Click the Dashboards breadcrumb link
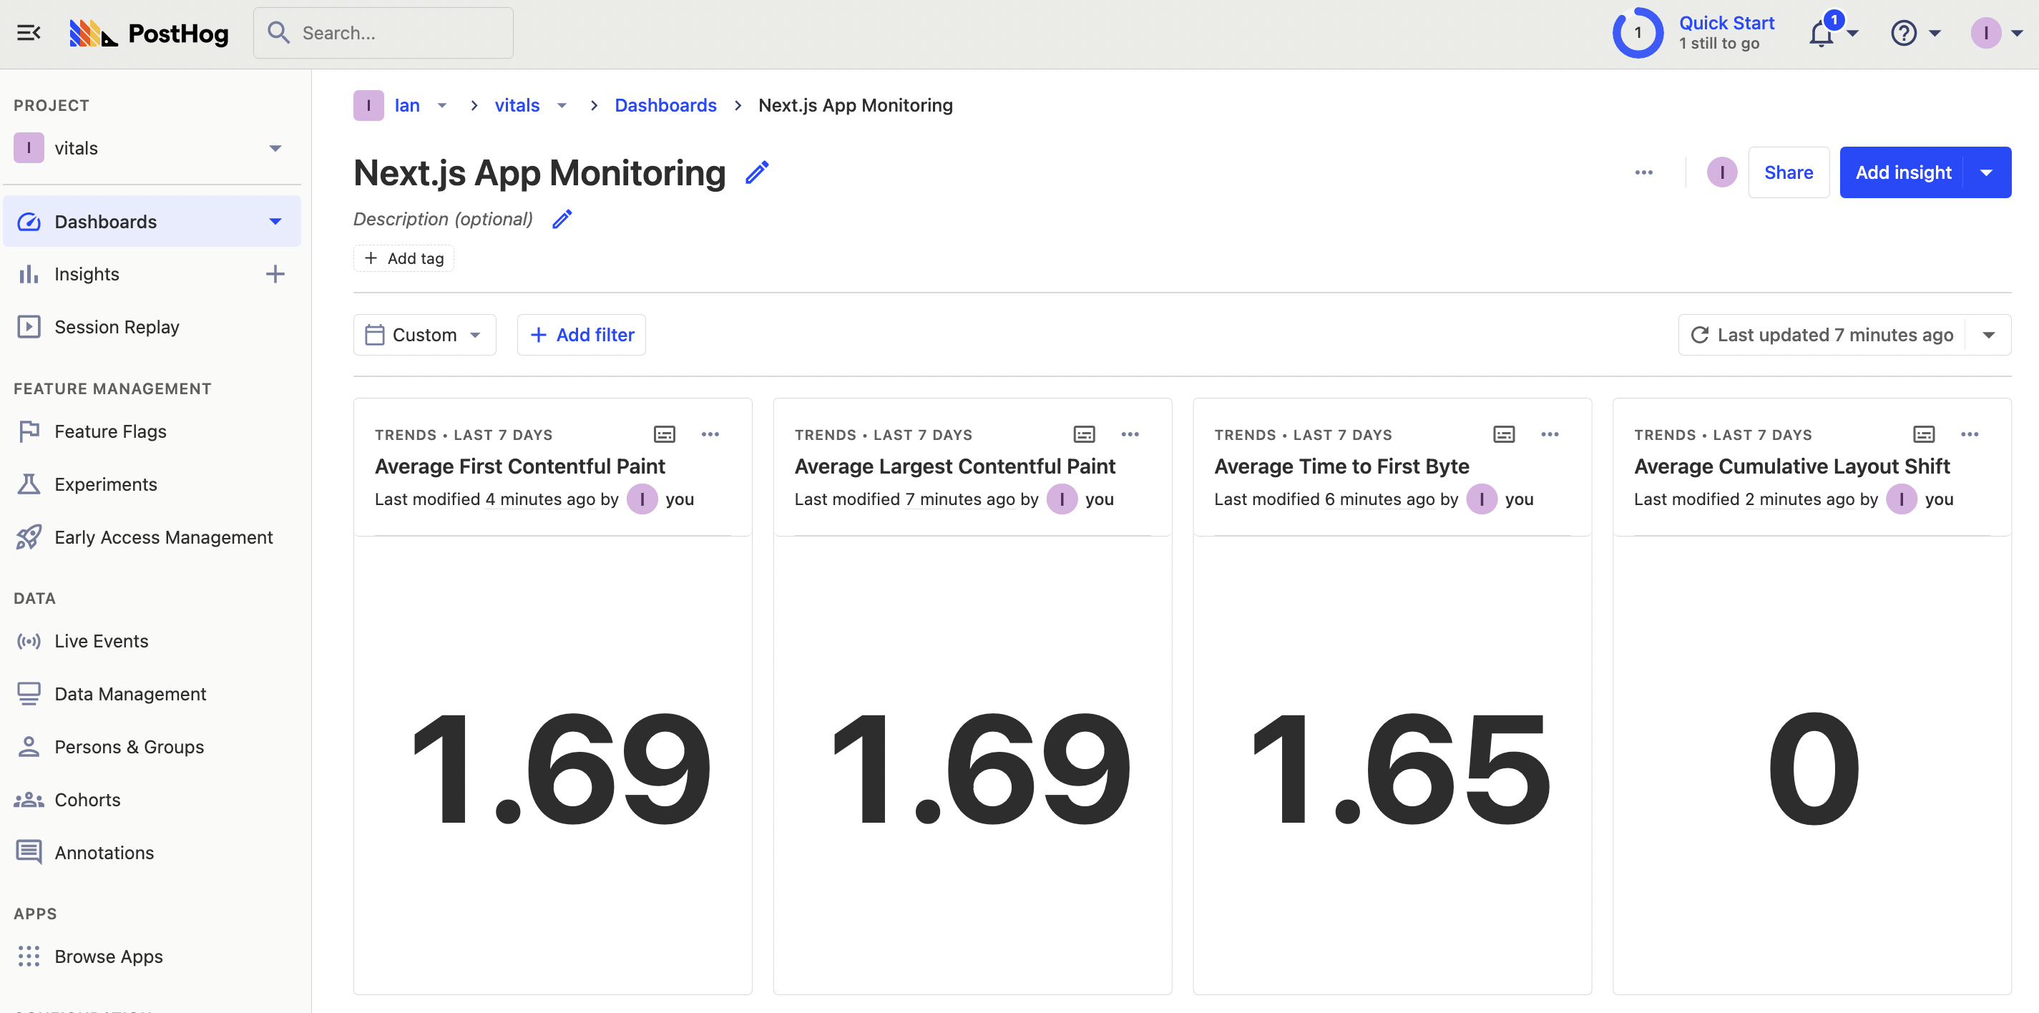2039x1013 pixels. pos(665,105)
